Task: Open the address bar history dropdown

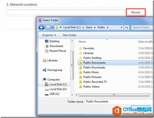Action: point(121,28)
